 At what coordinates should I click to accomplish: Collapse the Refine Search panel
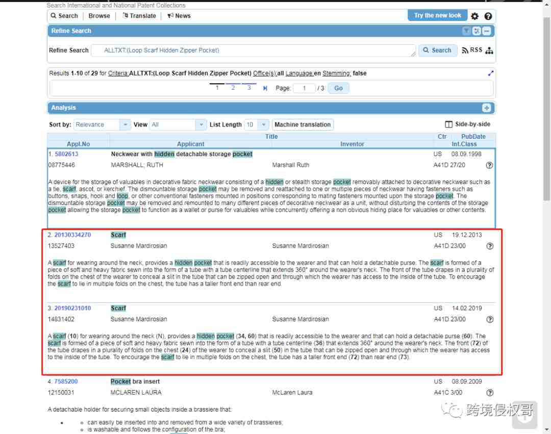pos(486,31)
